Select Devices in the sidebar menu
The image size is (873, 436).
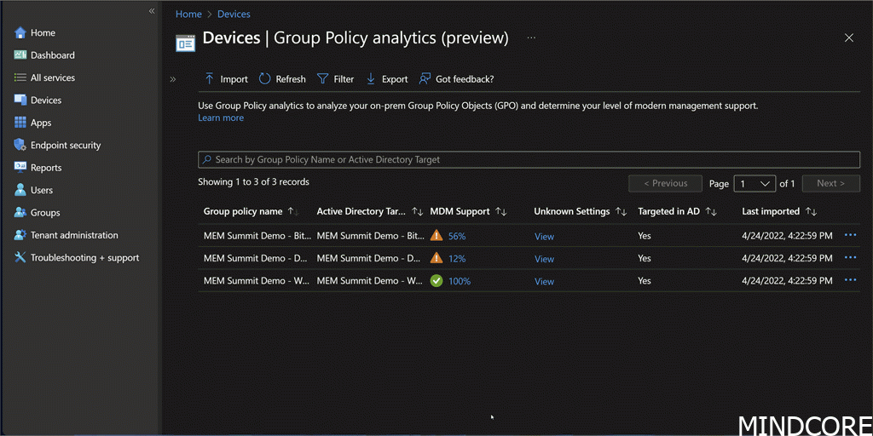point(45,100)
